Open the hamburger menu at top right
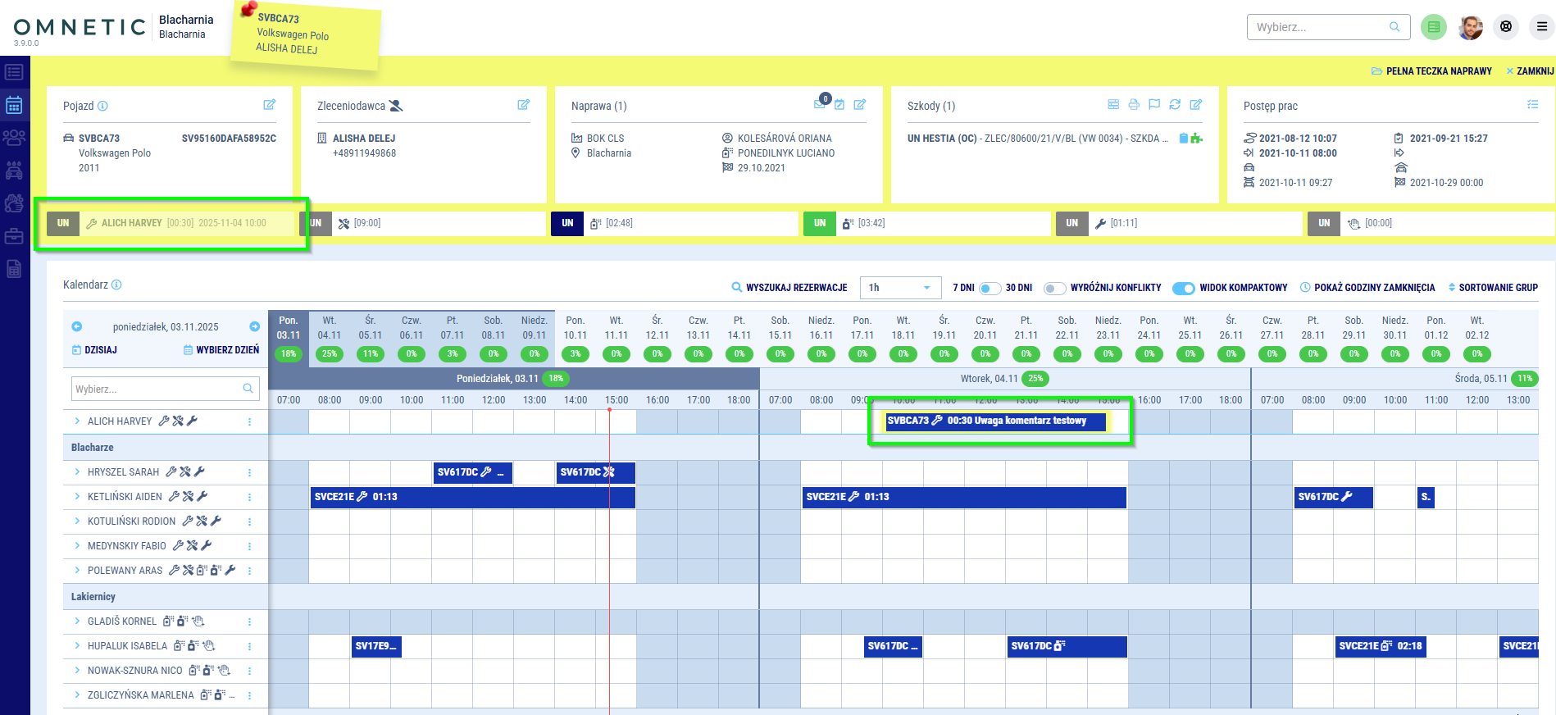Screen dimensions: 1556x715 coord(1541,27)
